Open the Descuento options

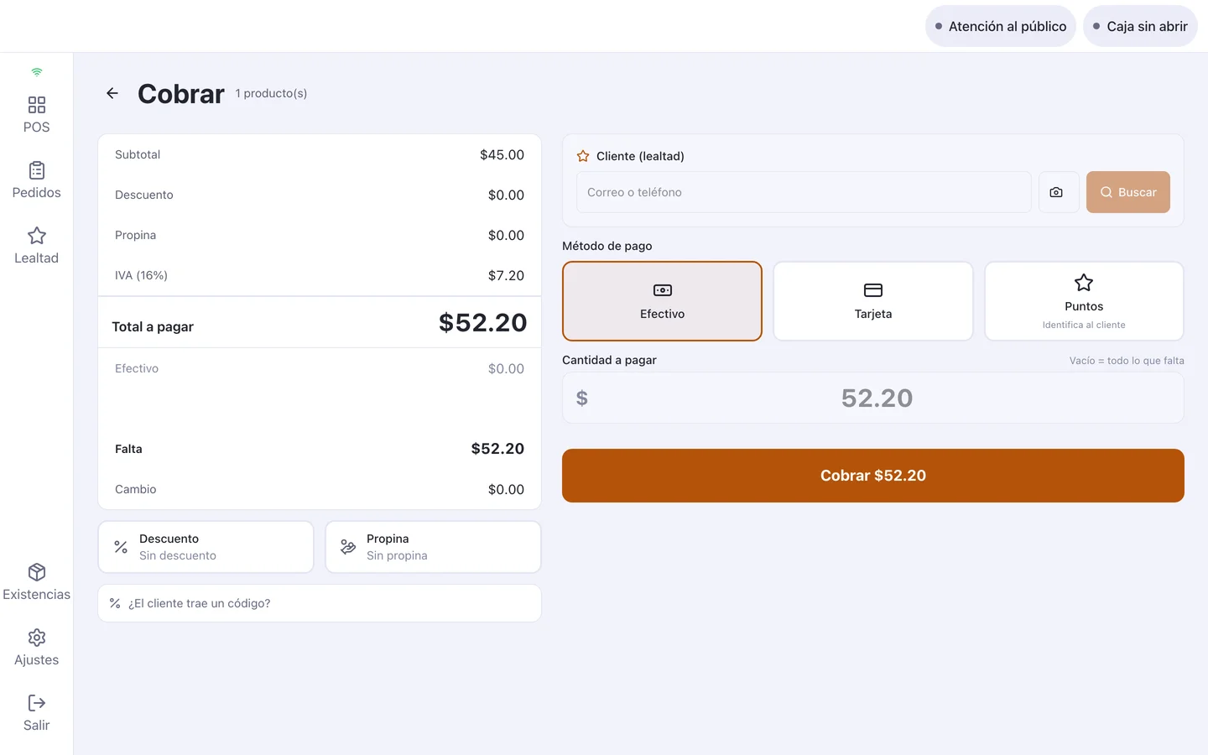(x=206, y=547)
